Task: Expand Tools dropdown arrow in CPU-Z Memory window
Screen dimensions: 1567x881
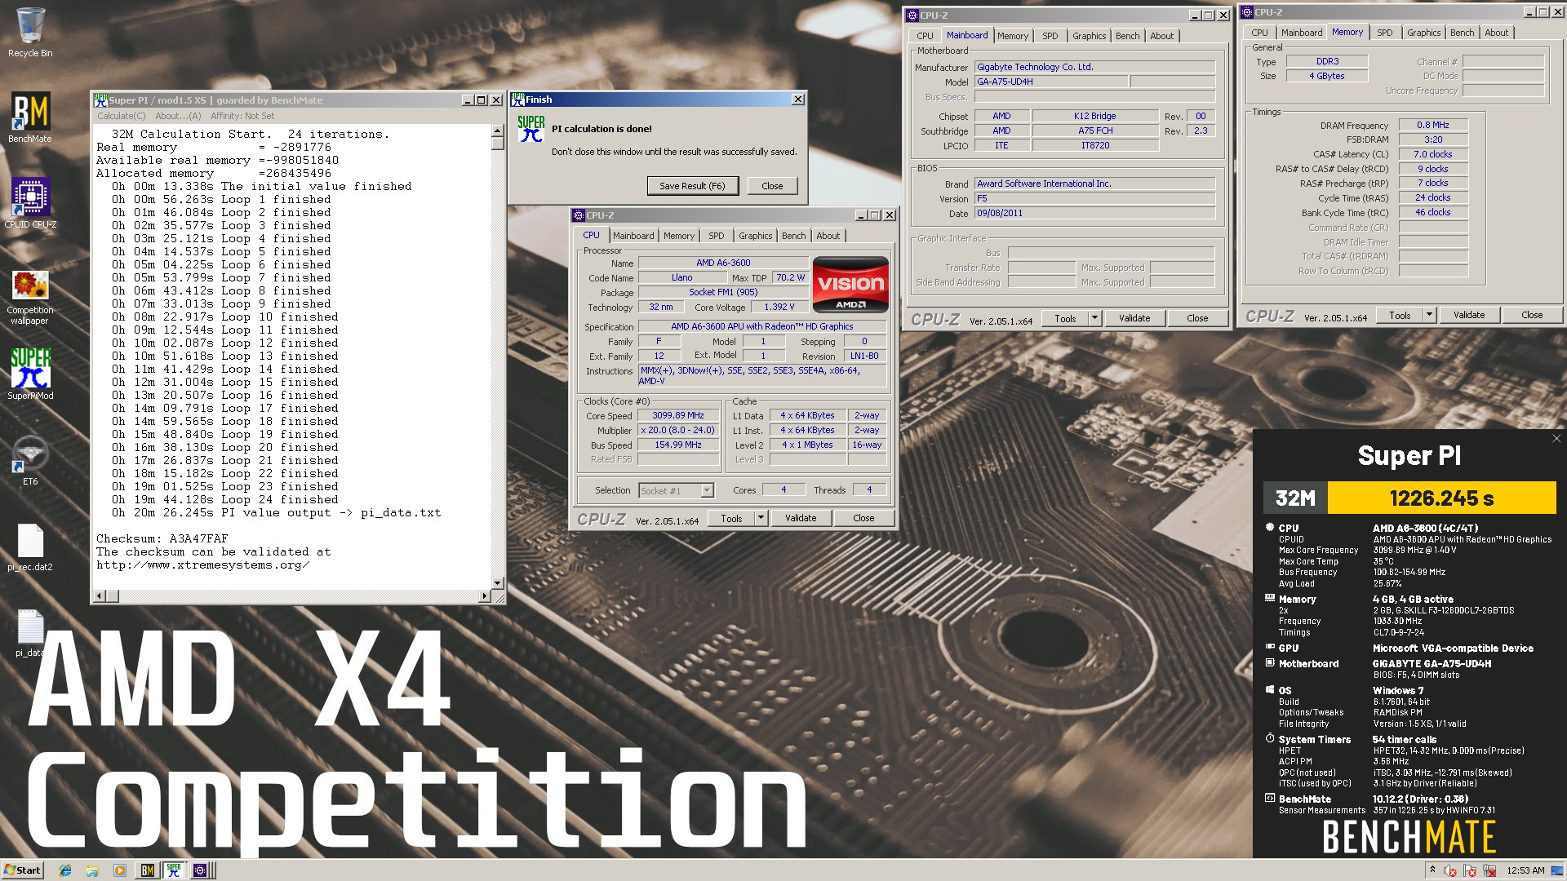Action: [1429, 315]
